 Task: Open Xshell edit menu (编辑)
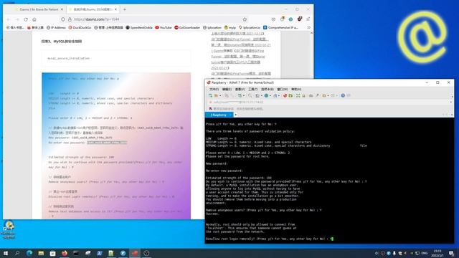(x=227, y=89)
